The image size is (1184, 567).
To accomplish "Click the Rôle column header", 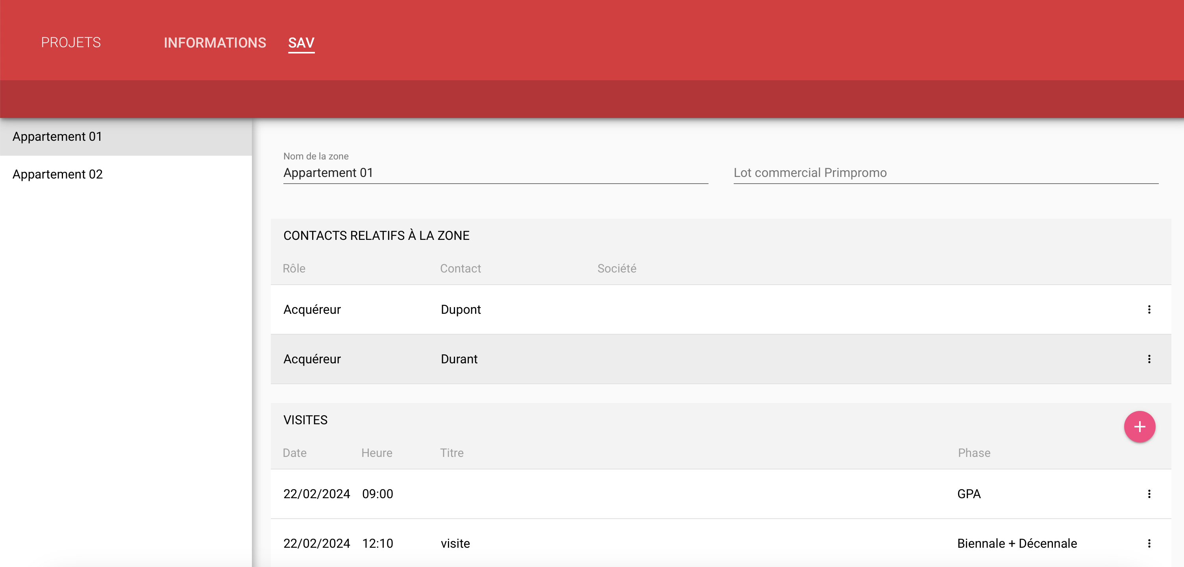I will point(294,269).
